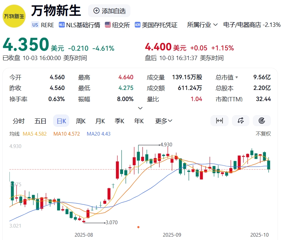Click the US market badge icon
Screen dimensions: 282x240
[35, 25]
